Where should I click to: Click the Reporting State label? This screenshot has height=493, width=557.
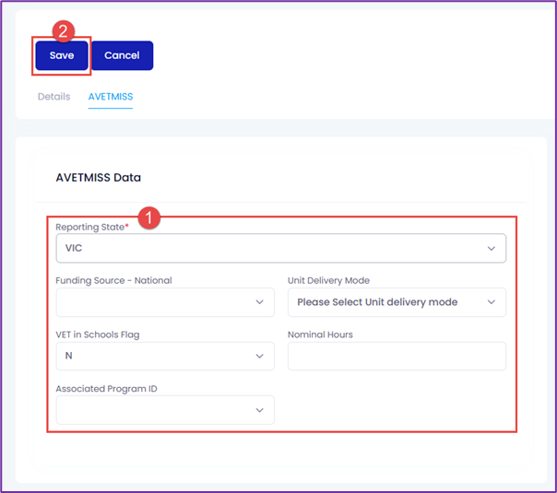pyautogui.click(x=92, y=227)
